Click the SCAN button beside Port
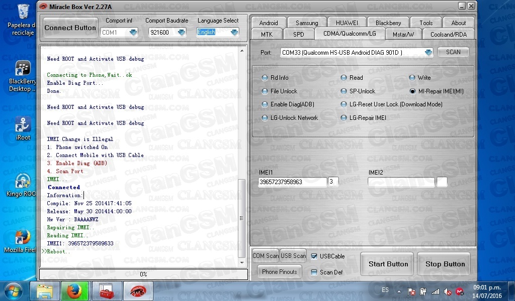 point(453,52)
